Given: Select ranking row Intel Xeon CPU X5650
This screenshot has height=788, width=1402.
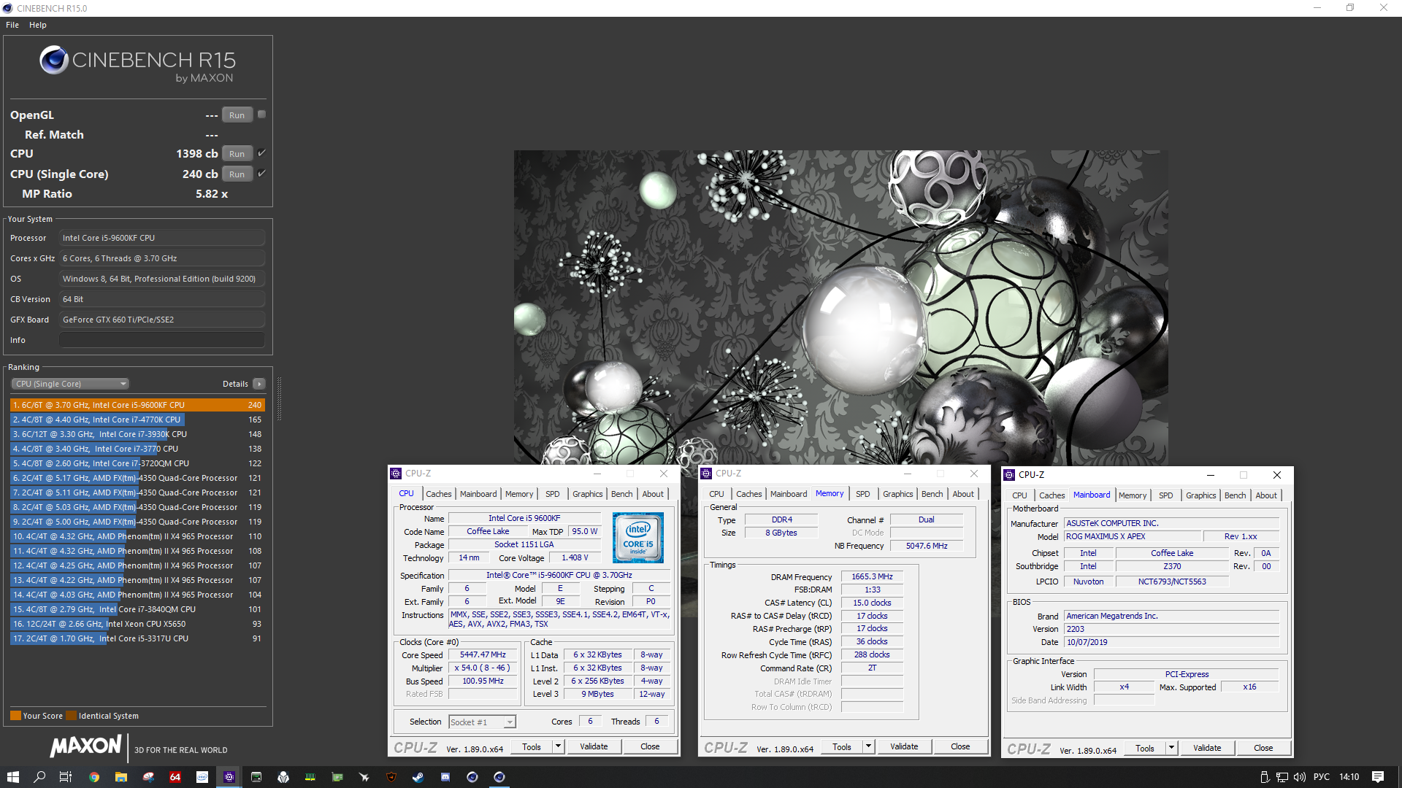Looking at the screenshot, I should tap(137, 624).
